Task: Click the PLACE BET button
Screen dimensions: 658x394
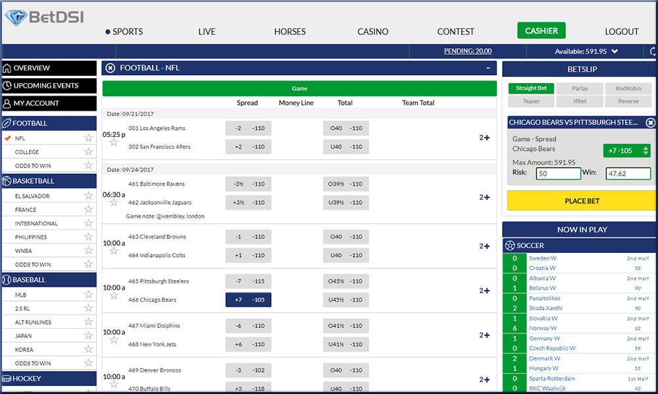Action: [582, 201]
